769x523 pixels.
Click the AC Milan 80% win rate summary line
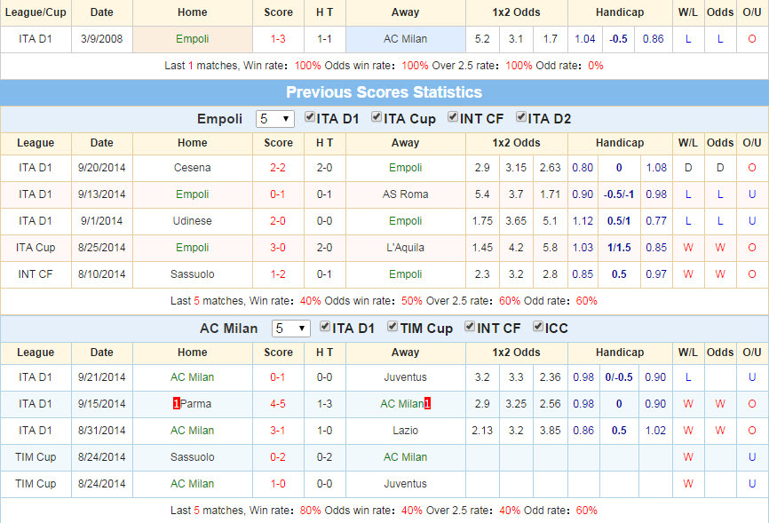(384, 511)
